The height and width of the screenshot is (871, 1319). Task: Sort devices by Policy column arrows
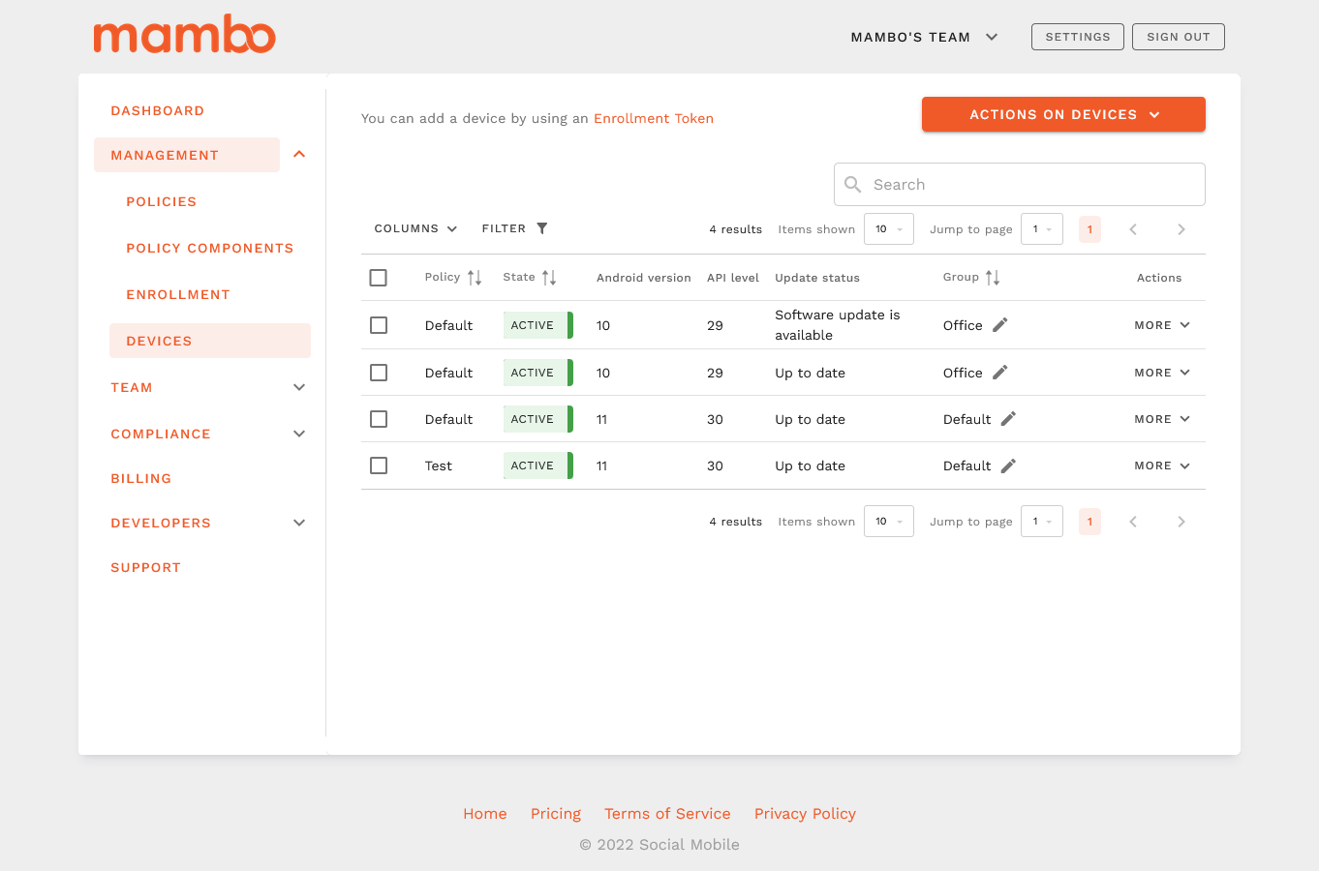tap(475, 278)
